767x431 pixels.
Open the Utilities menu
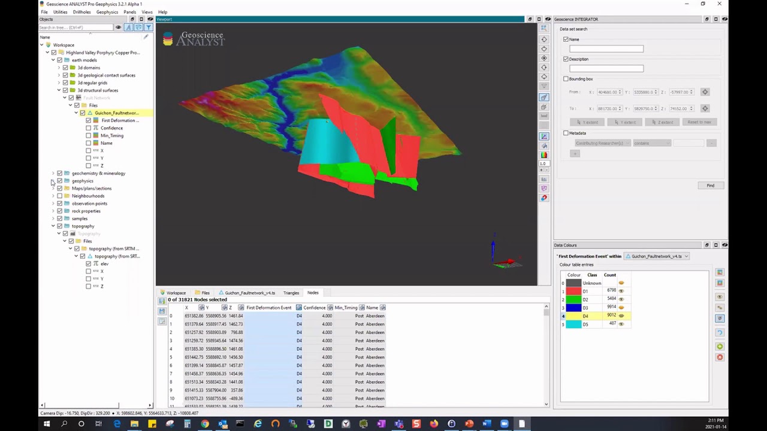60,12
